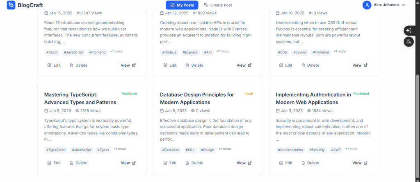
Task: Delete the Implementing Authentication post
Action: click(x=310, y=163)
